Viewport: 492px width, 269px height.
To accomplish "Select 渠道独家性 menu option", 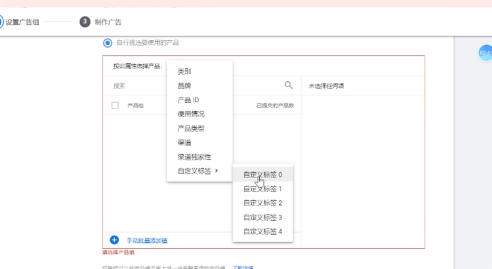I will [x=194, y=157].
